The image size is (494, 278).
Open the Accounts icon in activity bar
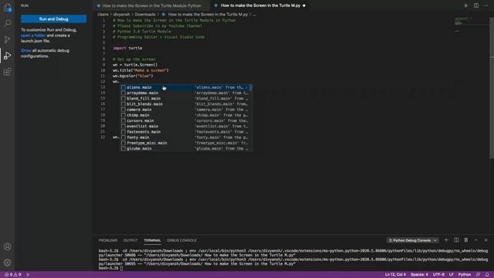tap(7, 246)
